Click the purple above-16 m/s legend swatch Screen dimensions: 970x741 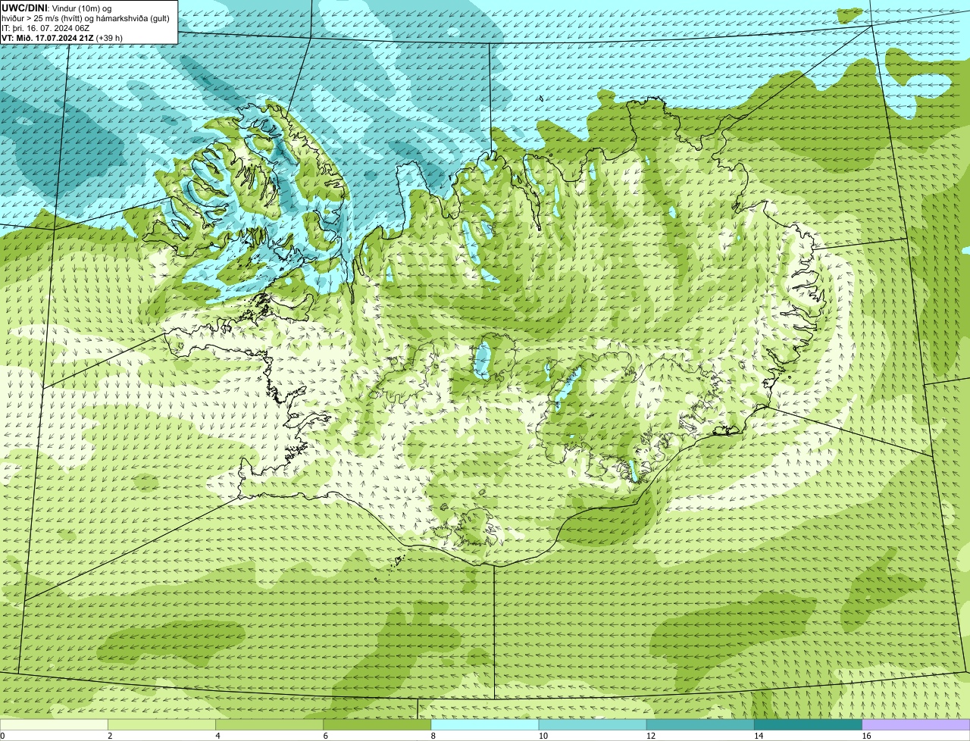point(916,724)
